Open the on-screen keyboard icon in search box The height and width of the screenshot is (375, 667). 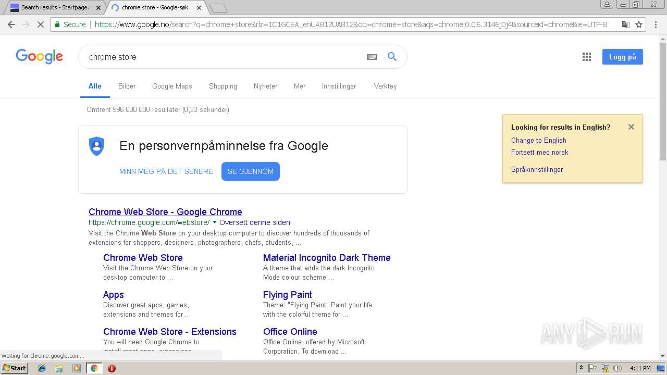click(372, 57)
